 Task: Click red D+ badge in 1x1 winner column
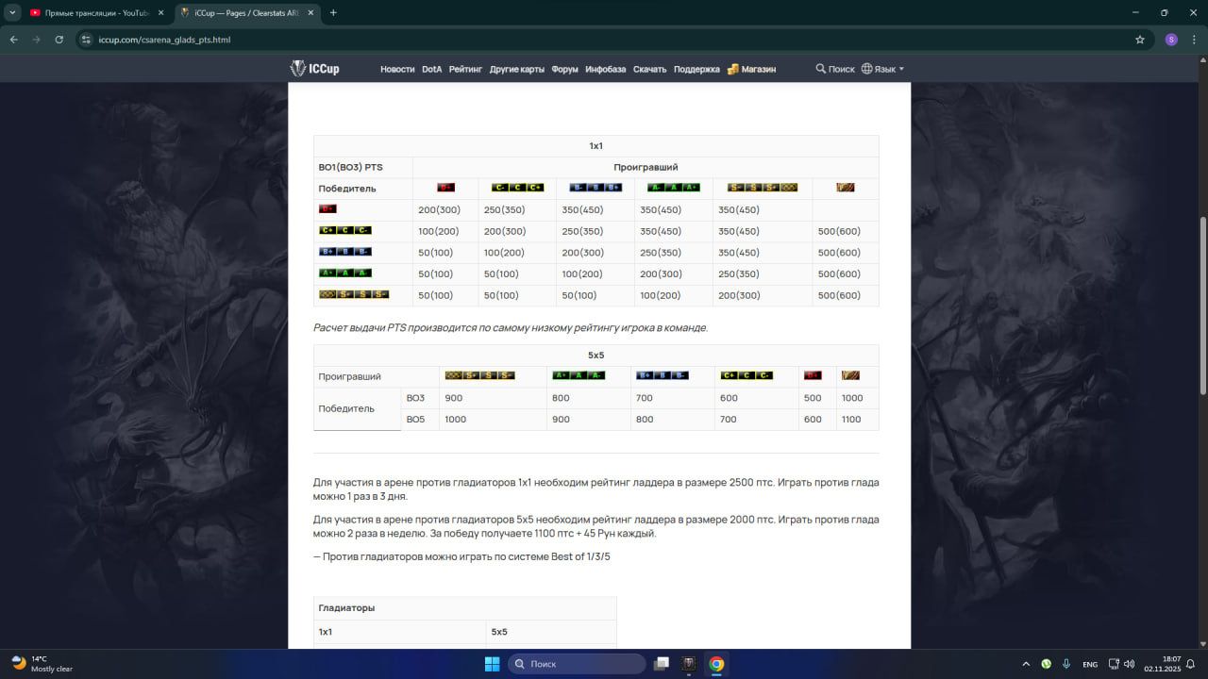(x=327, y=209)
